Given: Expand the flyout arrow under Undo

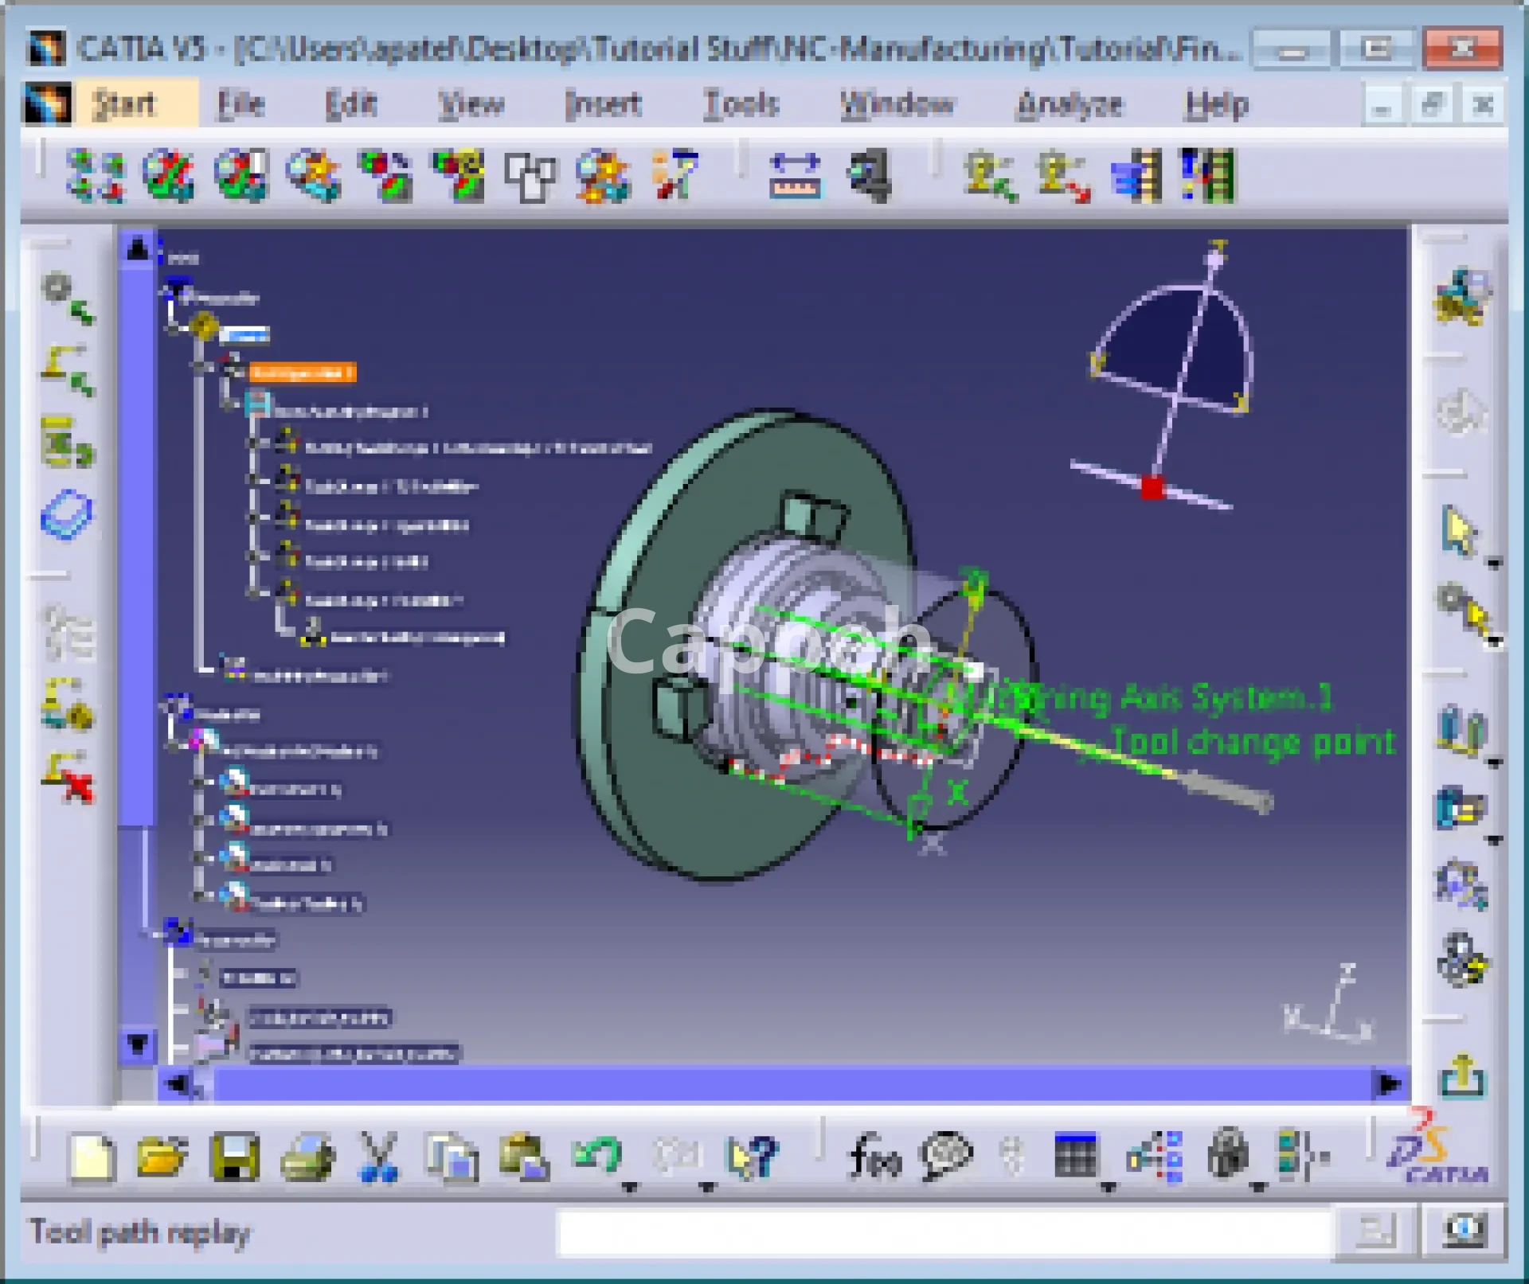Looking at the screenshot, I should tap(630, 1188).
